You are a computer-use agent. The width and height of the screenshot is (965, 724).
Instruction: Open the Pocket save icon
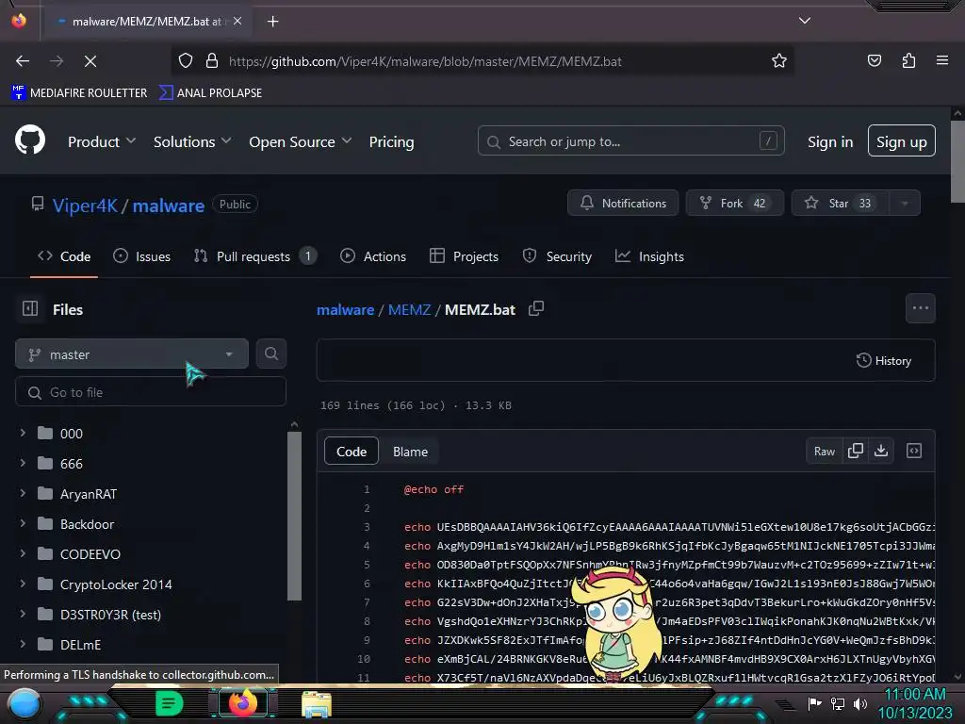pos(874,60)
